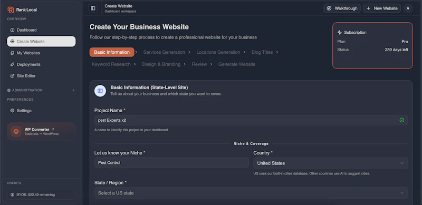The height and width of the screenshot is (205, 422).
Task: Toggle the sidebar panel icon
Action: tap(93, 8)
